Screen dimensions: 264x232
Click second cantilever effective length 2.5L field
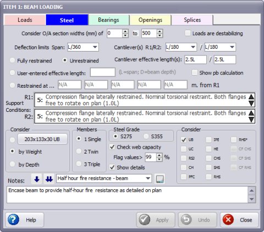[225, 60]
